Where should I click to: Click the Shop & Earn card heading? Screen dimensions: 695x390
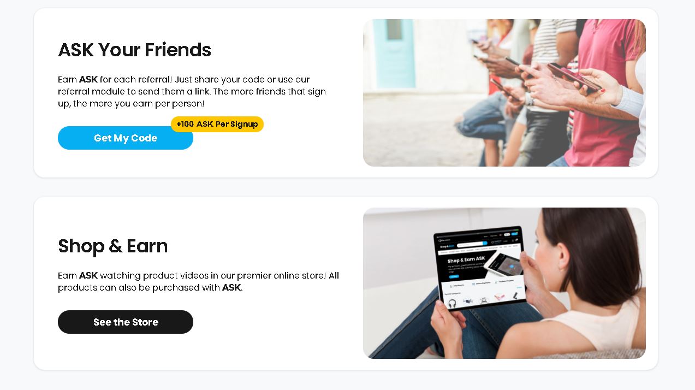pyautogui.click(x=113, y=246)
